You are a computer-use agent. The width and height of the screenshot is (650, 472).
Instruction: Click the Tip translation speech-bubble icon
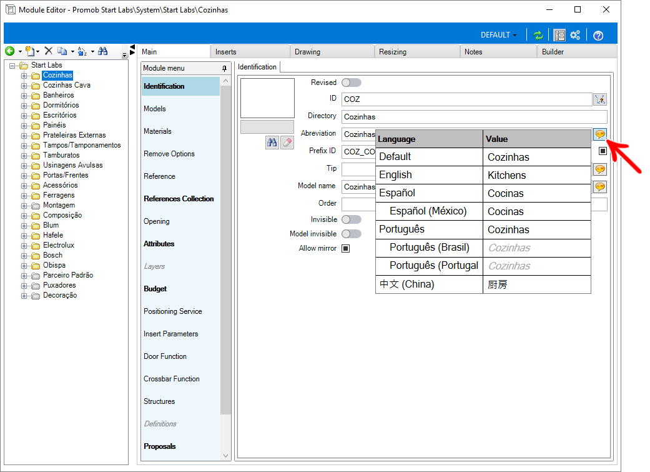point(600,169)
